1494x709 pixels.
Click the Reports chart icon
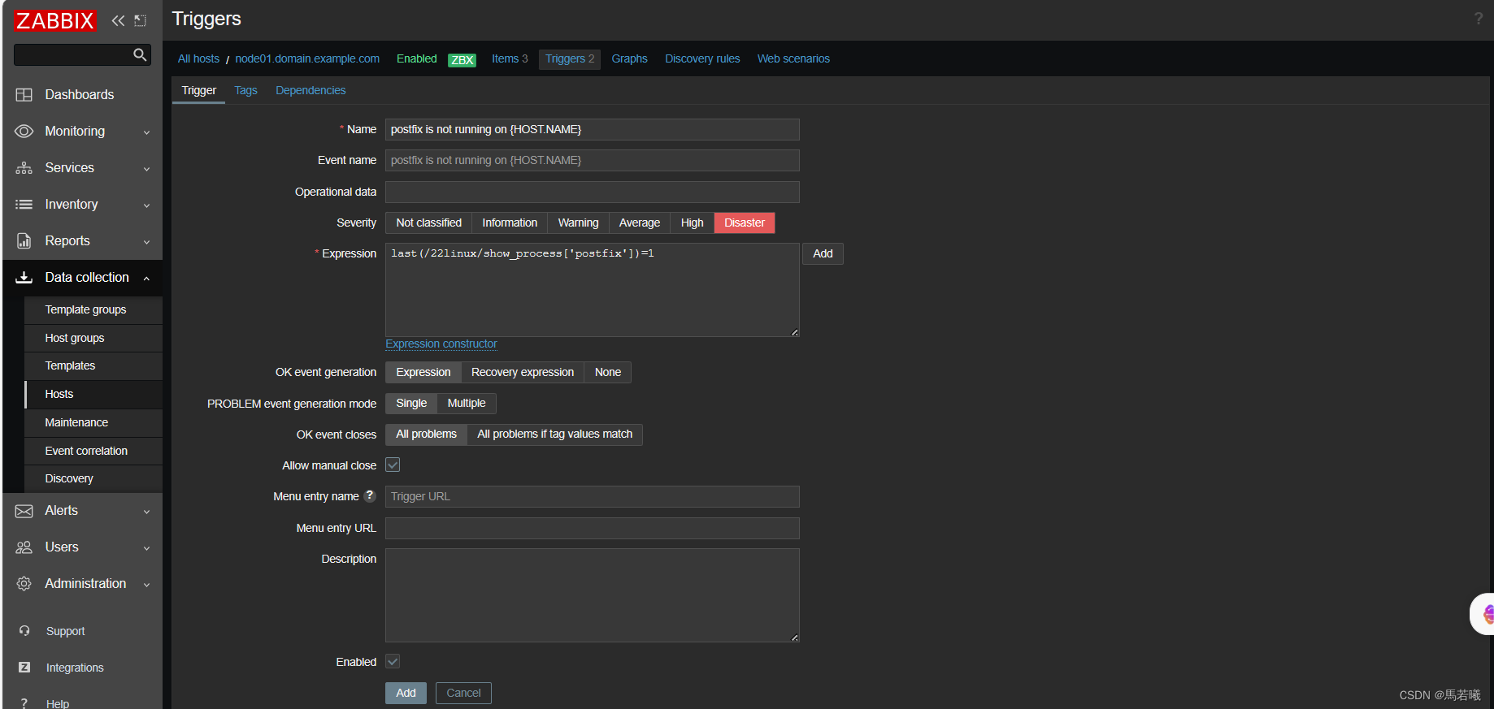(24, 241)
